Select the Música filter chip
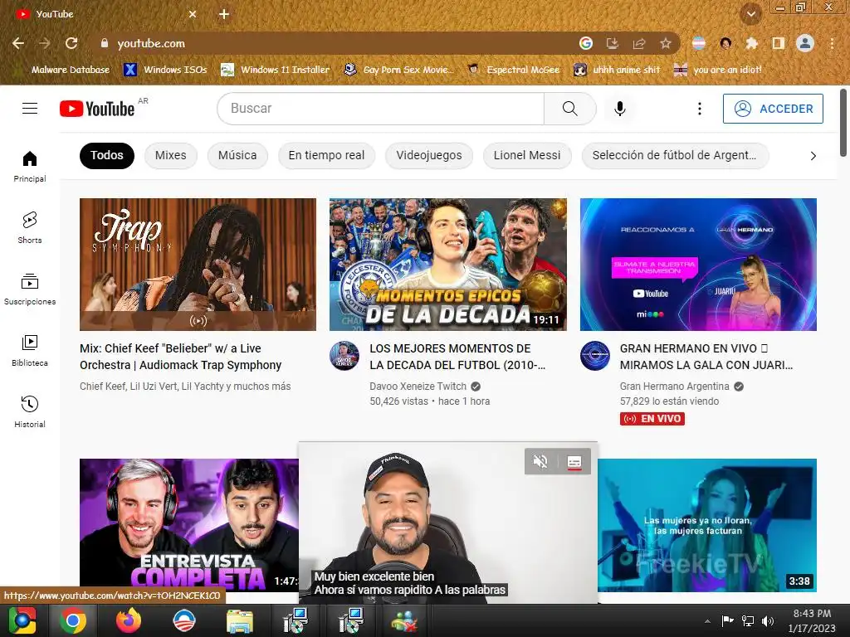 click(237, 156)
